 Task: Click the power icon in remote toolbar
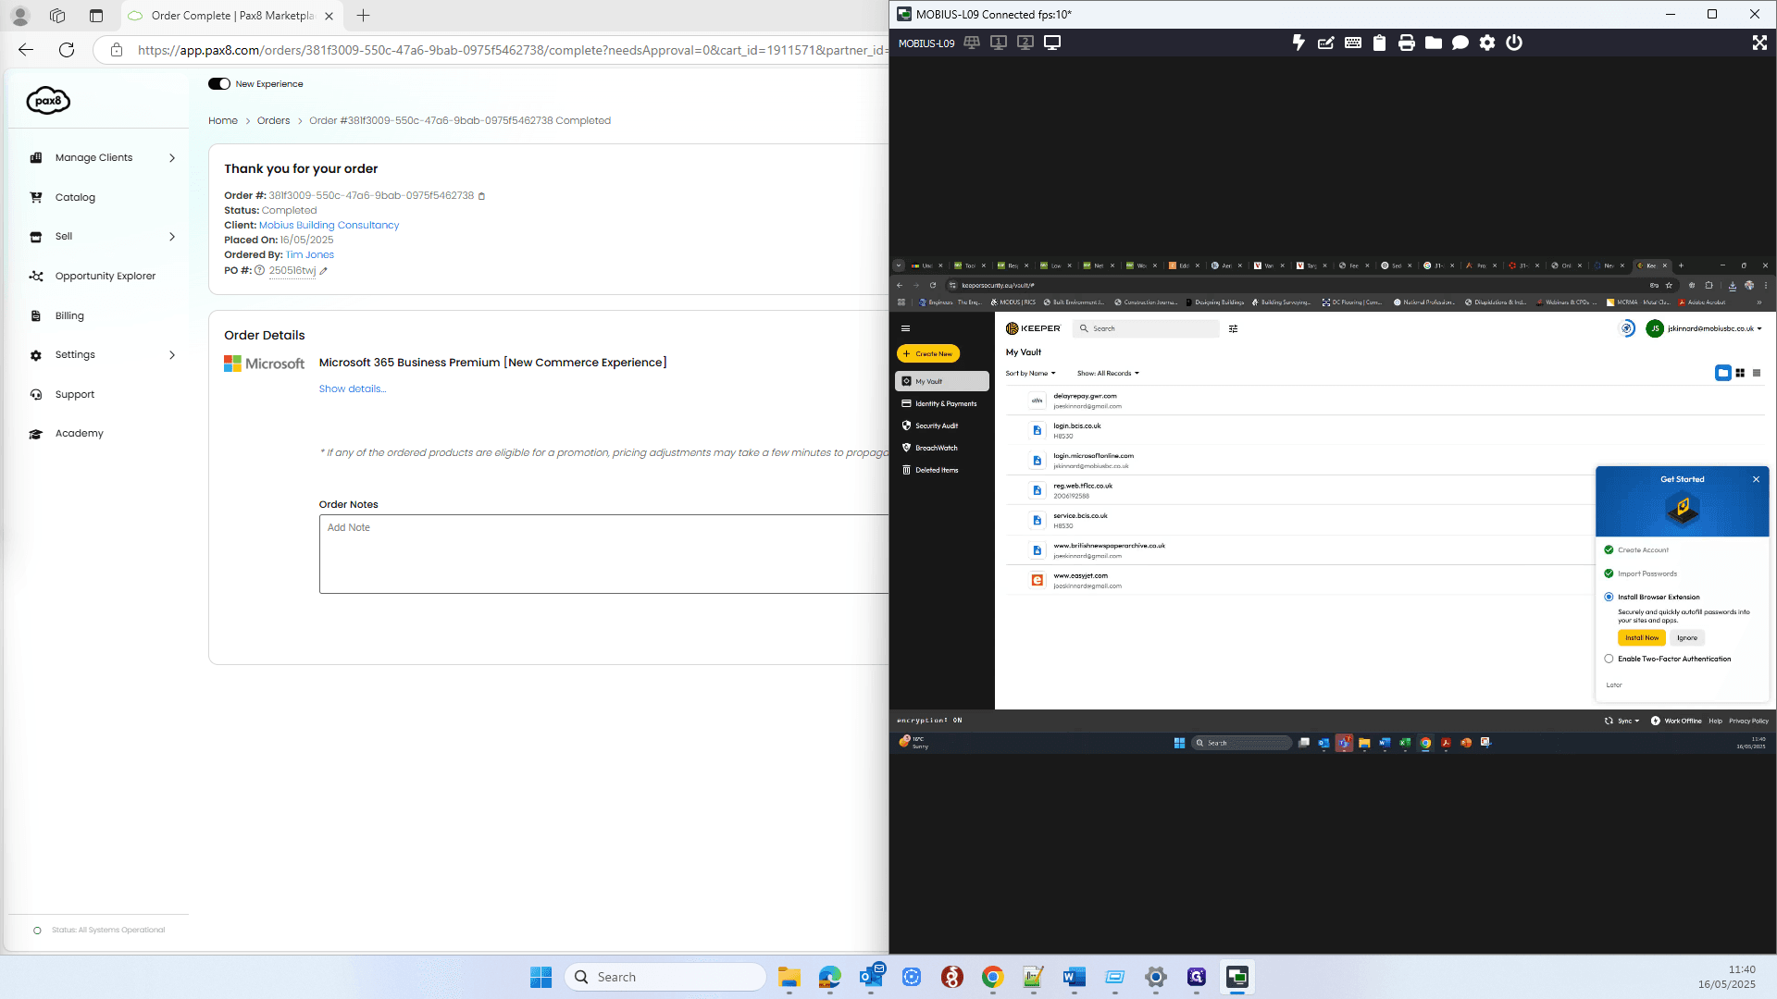[x=1513, y=43]
